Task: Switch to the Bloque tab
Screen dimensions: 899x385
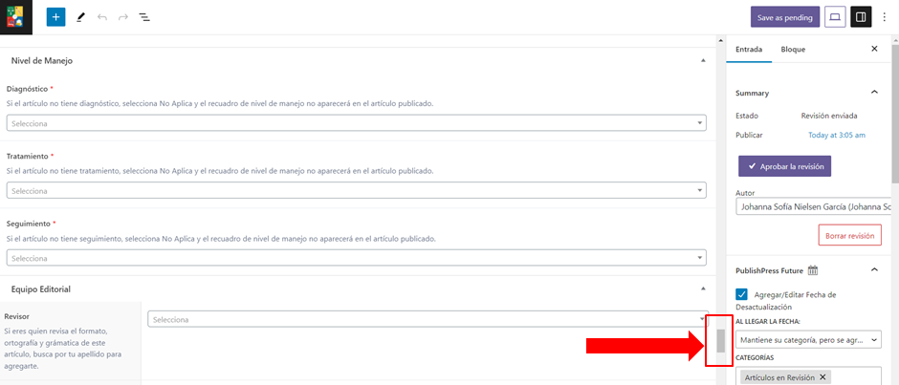Action: (x=793, y=49)
